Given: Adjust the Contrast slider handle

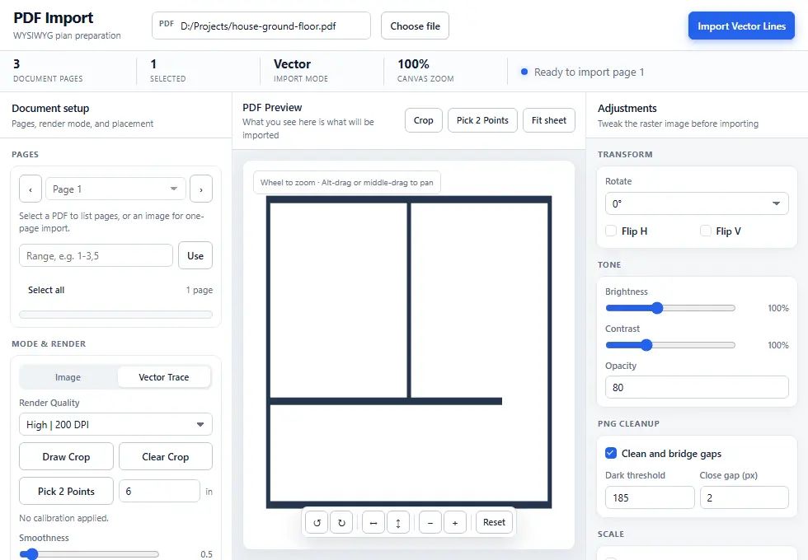Looking at the screenshot, I should tap(646, 345).
